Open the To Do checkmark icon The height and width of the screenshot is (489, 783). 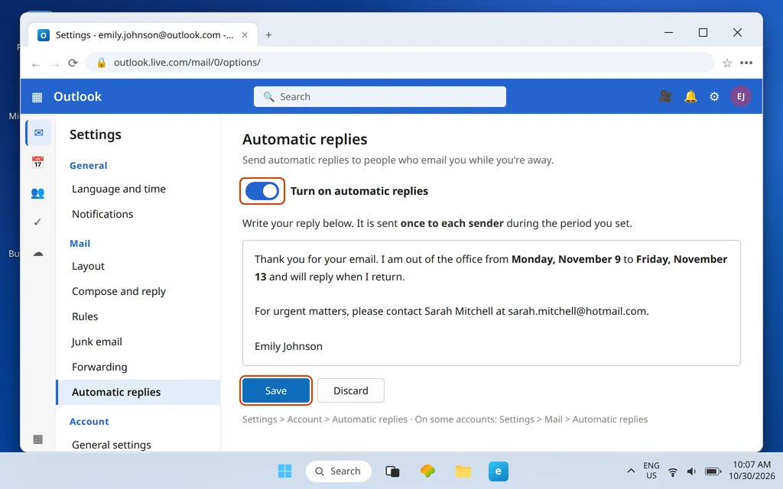click(37, 222)
